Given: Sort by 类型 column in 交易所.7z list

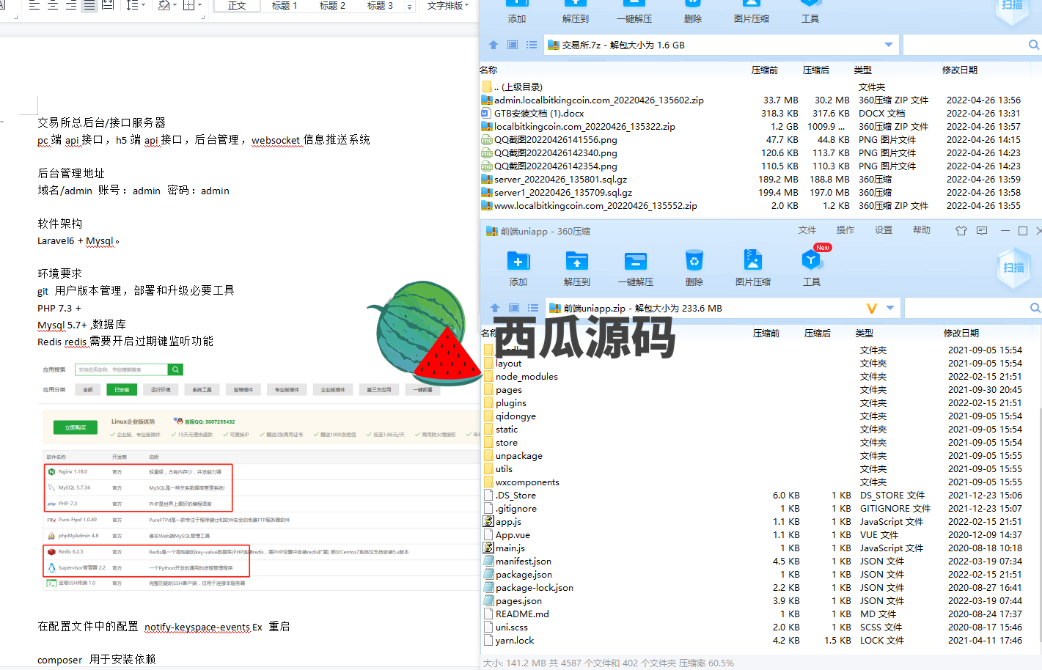Looking at the screenshot, I should [863, 70].
